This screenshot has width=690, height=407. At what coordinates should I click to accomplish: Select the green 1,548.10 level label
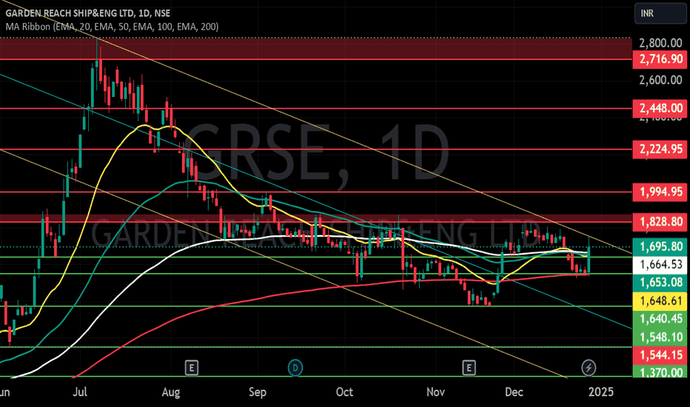[660, 337]
